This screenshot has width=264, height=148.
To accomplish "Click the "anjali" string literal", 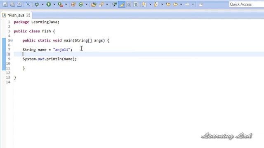I will [61, 50].
